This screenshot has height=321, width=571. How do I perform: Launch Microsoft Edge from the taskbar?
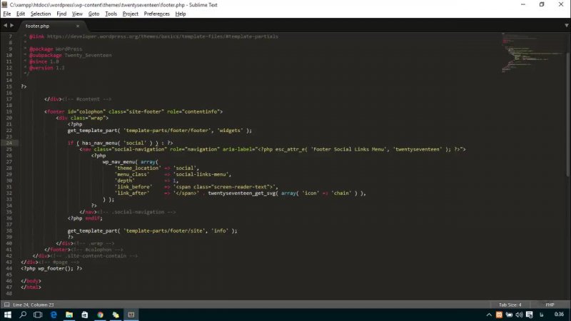pyautogui.click(x=54, y=315)
